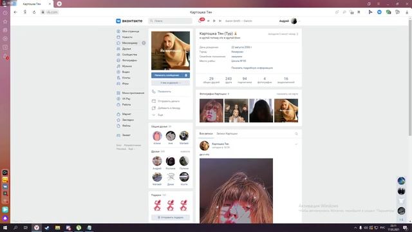Viewport: 412px width, 232px height.
Task: Switch to 'Все записи' wall tab
Action: 206,133
